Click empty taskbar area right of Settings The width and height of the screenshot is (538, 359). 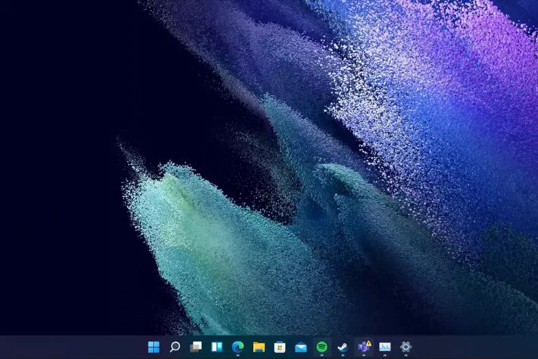coord(477,347)
